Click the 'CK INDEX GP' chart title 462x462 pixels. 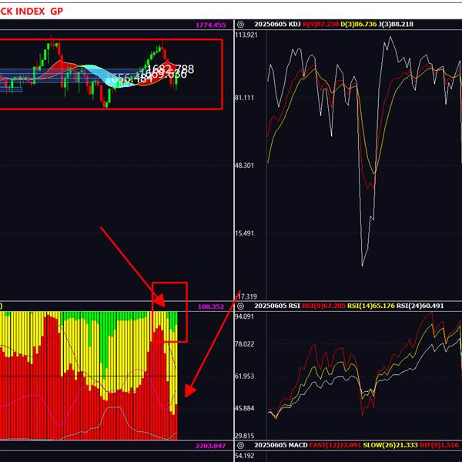click(x=32, y=12)
